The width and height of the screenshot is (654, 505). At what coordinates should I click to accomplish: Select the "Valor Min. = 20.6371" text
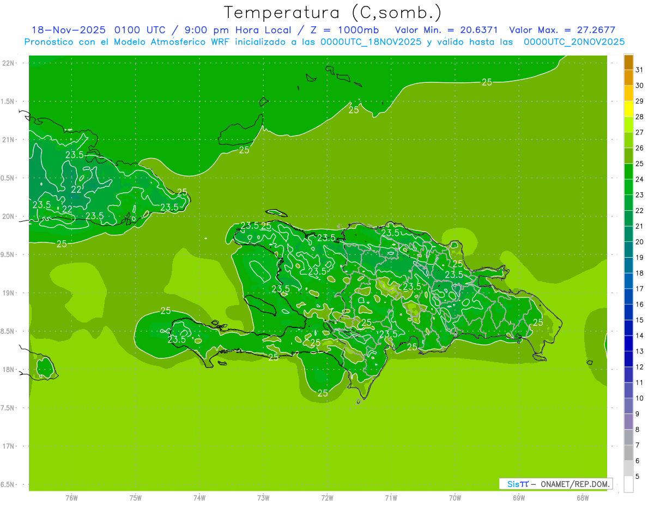tap(446, 30)
